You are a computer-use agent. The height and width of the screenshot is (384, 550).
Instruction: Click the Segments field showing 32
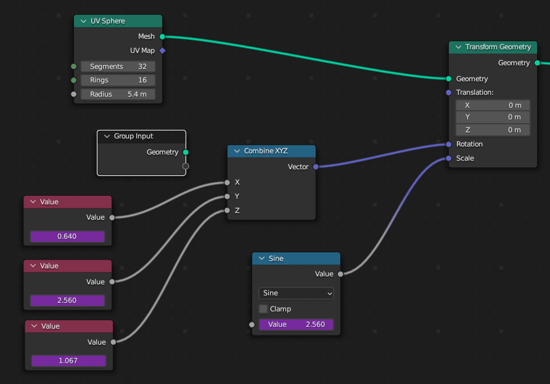[118, 66]
